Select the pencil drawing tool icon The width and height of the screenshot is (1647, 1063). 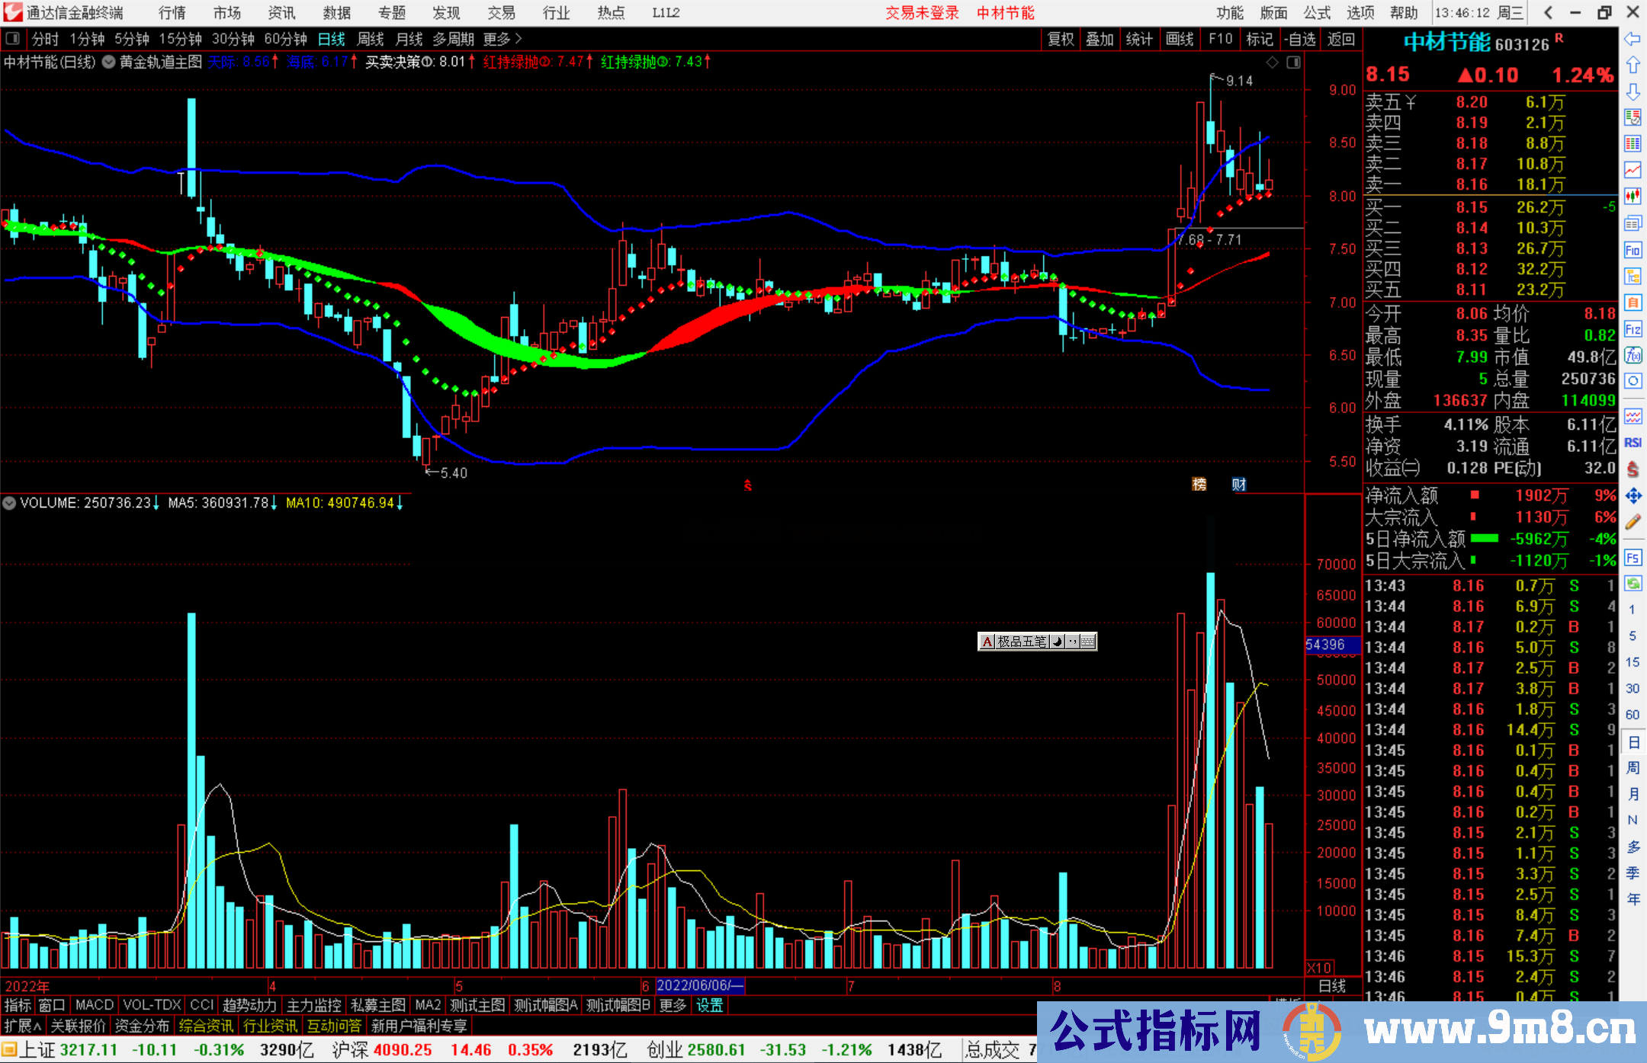coord(1633,523)
